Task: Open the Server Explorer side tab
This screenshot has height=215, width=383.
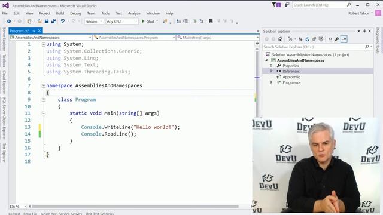Action: [x=4, y=39]
